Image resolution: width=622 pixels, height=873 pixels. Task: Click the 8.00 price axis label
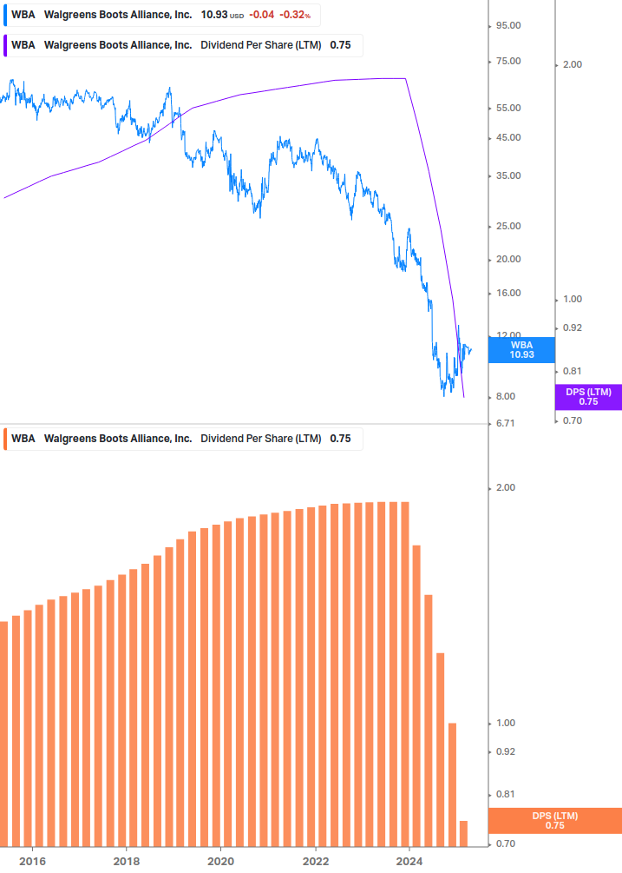[x=506, y=396]
